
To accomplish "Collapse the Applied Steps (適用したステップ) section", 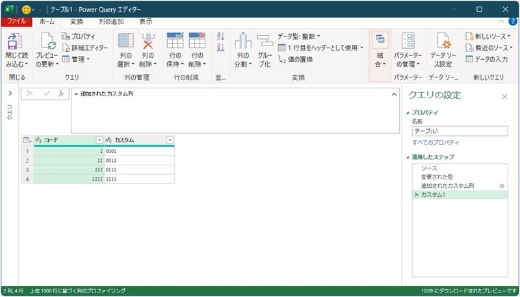I will point(408,157).
